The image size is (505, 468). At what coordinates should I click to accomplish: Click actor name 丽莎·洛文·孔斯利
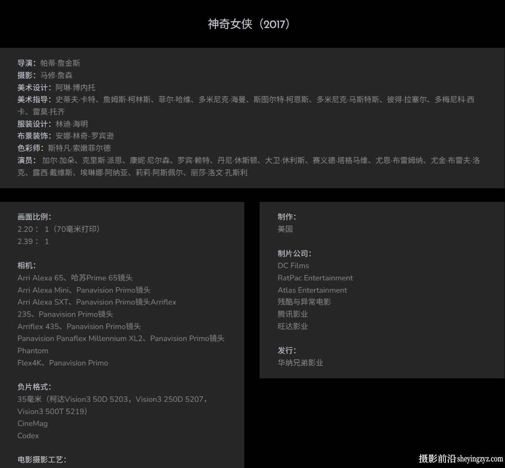(x=219, y=172)
